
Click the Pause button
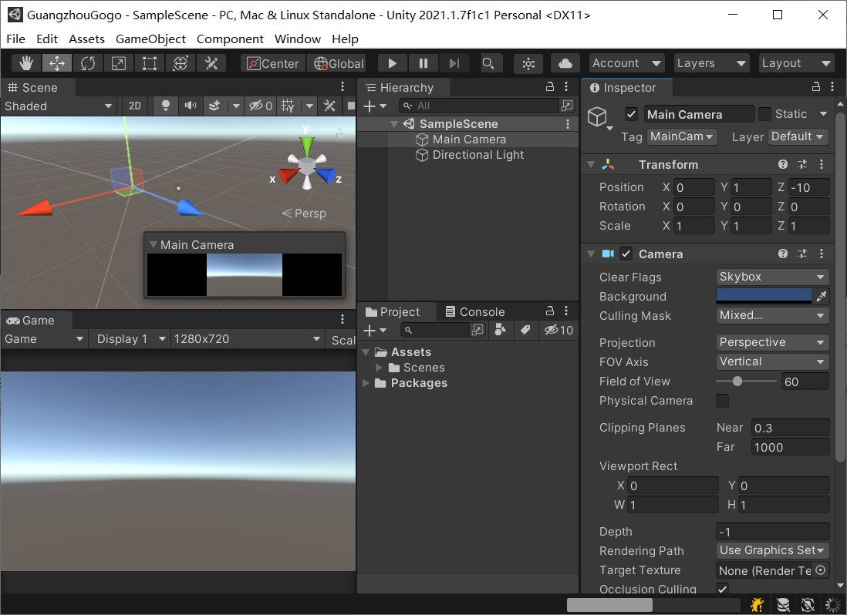point(423,63)
